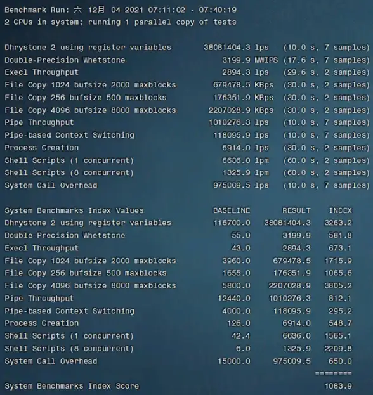Click baseline value 126.0
Screen dimensions: 373x395
239,323
